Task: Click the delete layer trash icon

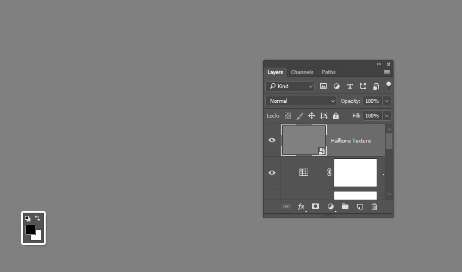Action: (x=374, y=207)
